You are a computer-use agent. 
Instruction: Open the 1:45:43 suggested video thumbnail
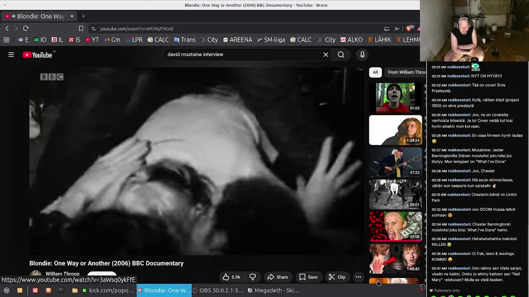point(396,259)
